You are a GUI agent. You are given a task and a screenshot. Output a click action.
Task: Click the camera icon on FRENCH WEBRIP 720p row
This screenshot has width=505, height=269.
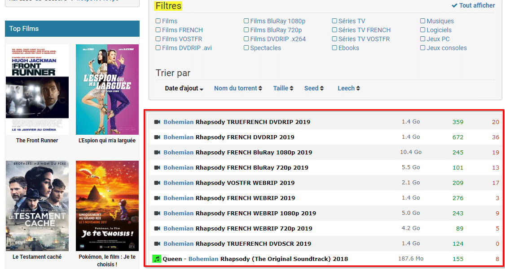pos(157,228)
